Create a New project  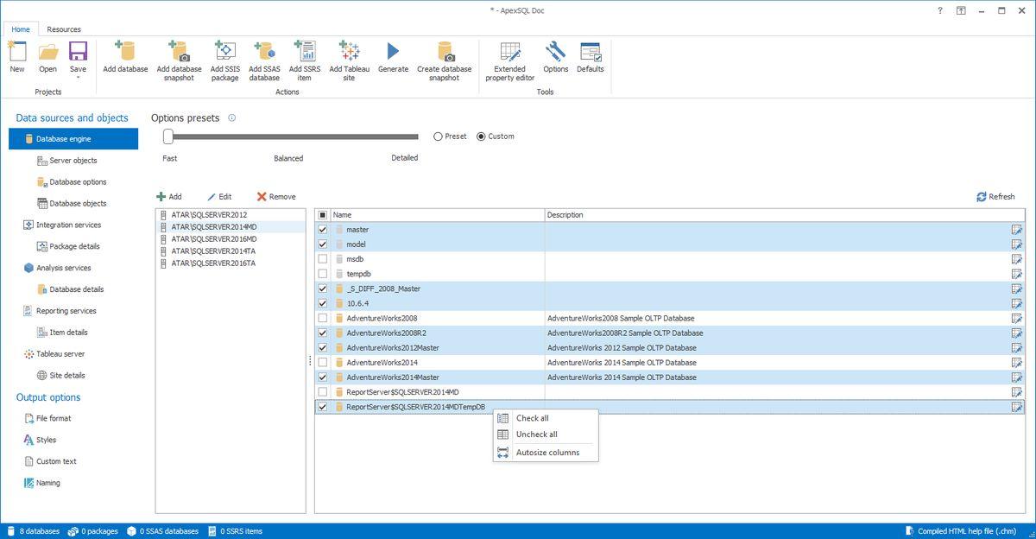pos(17,57)
